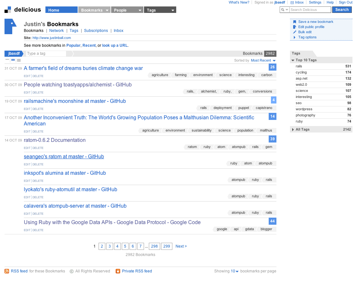The image size is (356, 285).
Task: Open the search type magnifier dropdown
Action: 284,10
